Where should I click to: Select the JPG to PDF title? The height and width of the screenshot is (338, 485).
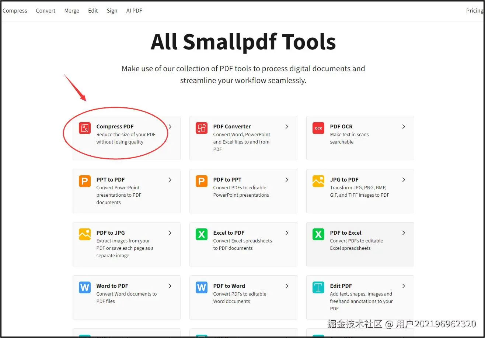coord(344,180)
